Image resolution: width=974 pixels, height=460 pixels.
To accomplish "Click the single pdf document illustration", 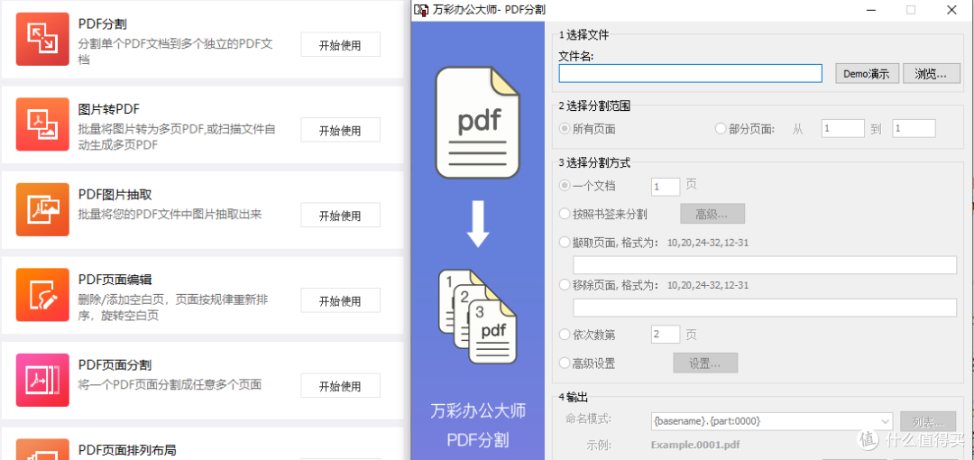I will pos(478,123).
